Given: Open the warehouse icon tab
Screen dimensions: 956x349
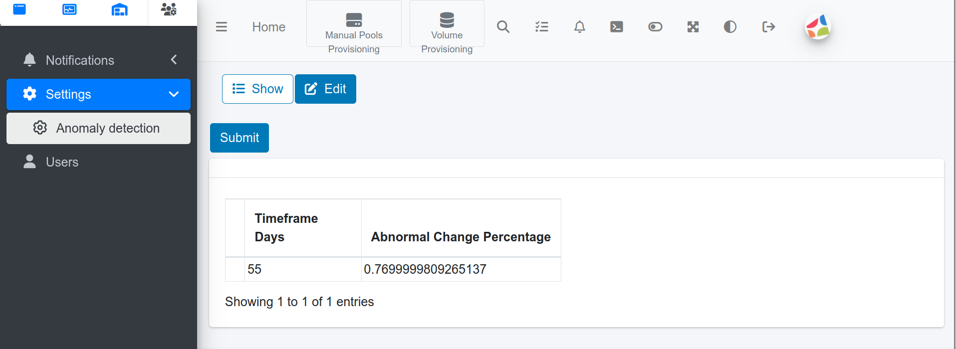Looking at the screenshot, I should [120, 9].
